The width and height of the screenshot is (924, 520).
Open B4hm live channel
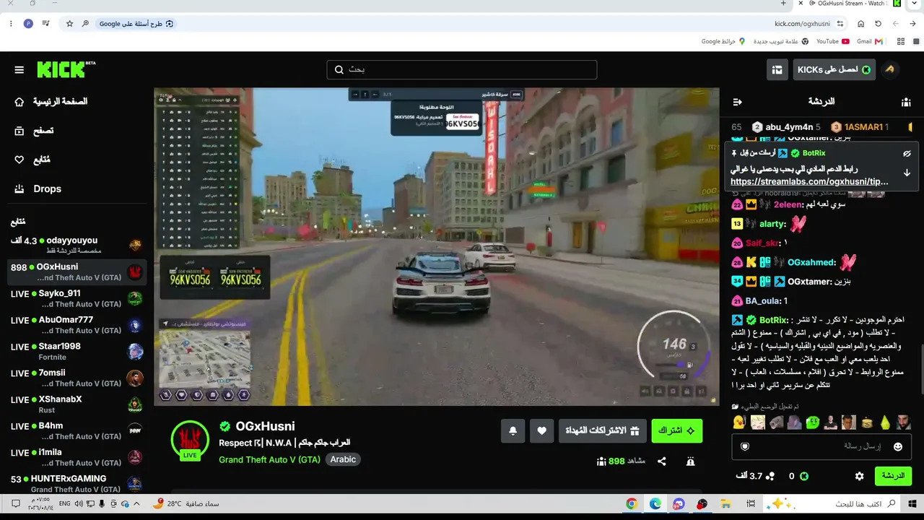77,430
